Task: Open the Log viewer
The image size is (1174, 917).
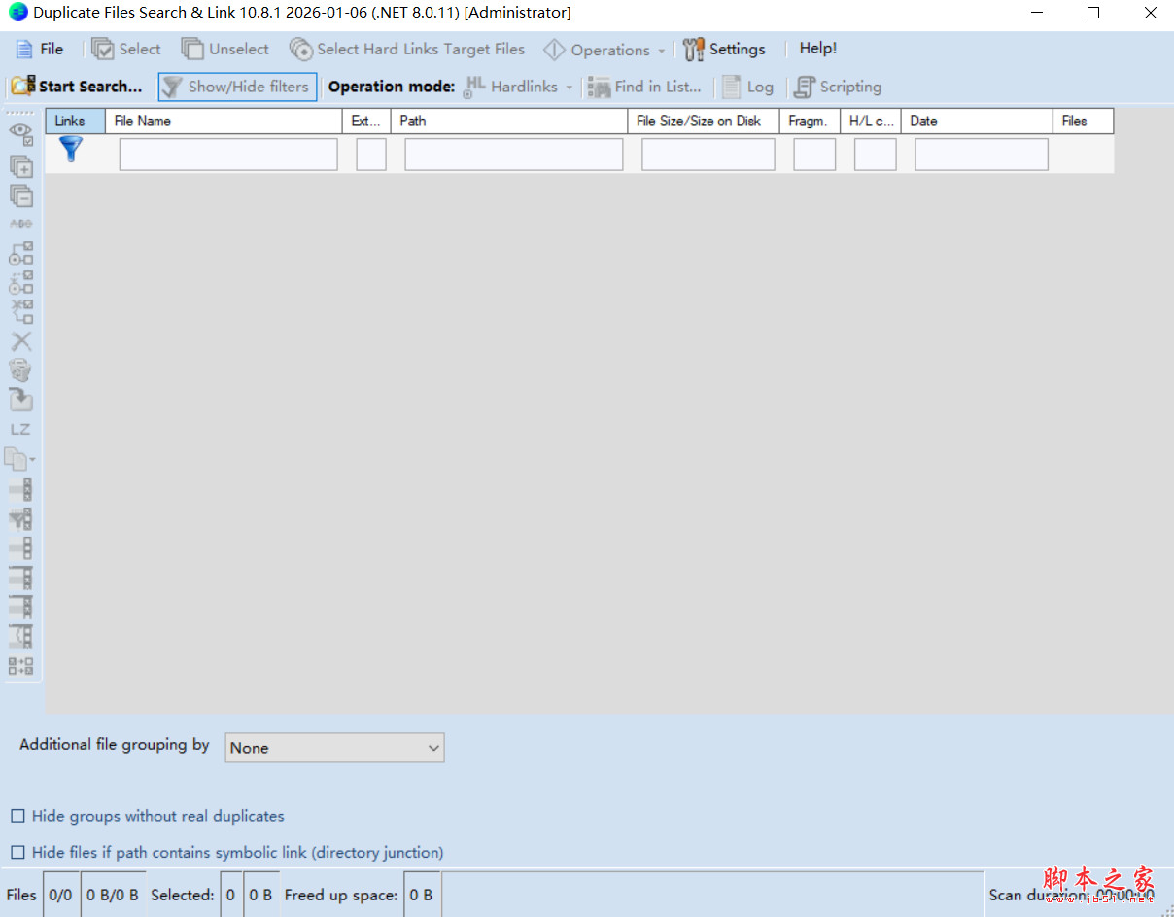Action: pos(748,87)
